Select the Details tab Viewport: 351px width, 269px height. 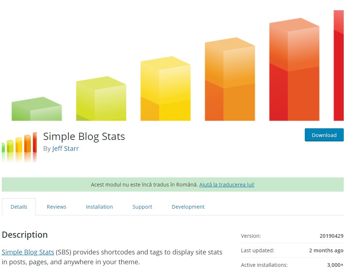coord(19,207)
